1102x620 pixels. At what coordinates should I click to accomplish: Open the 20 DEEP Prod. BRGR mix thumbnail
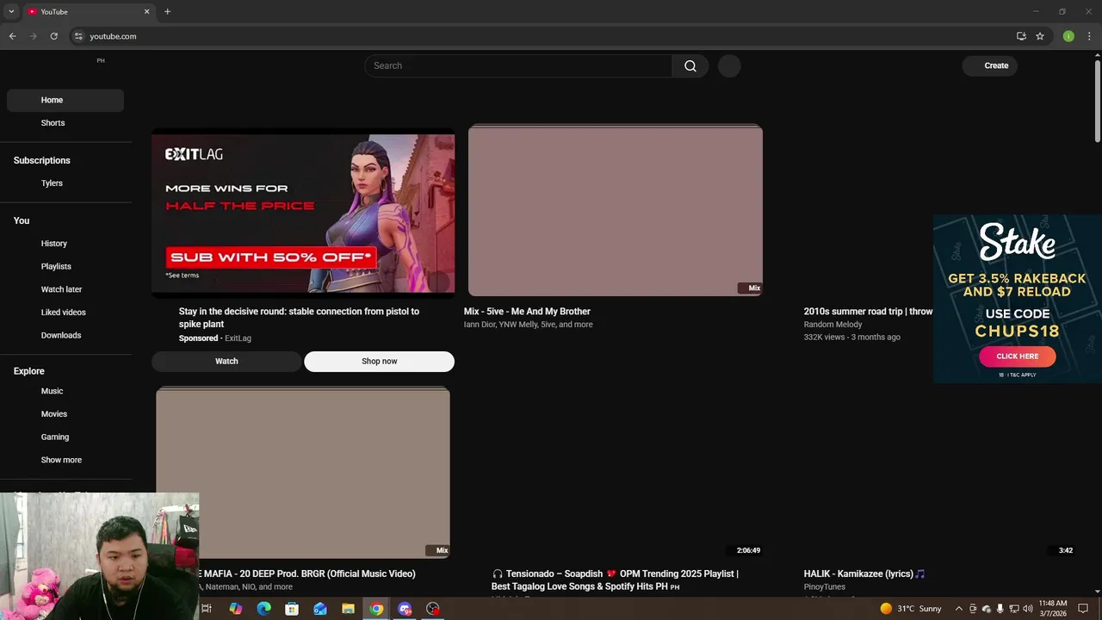pyautogui.click(x=303, y=473)
